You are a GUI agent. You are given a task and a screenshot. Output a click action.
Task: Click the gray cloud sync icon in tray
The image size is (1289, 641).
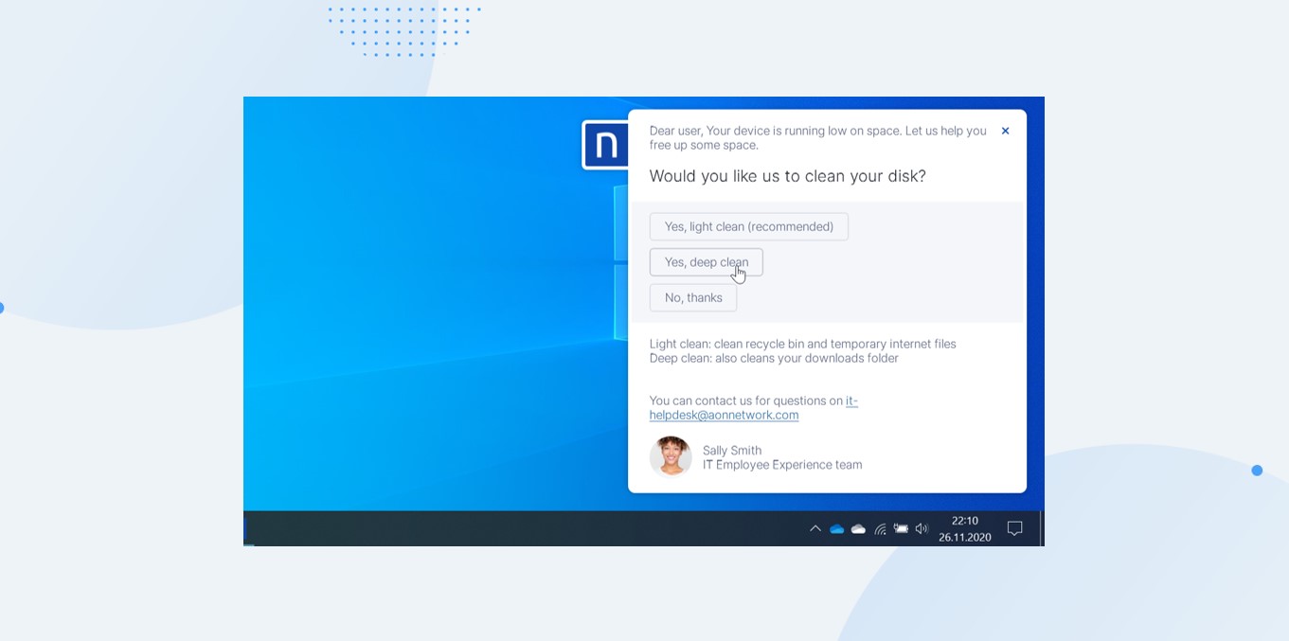858,528
